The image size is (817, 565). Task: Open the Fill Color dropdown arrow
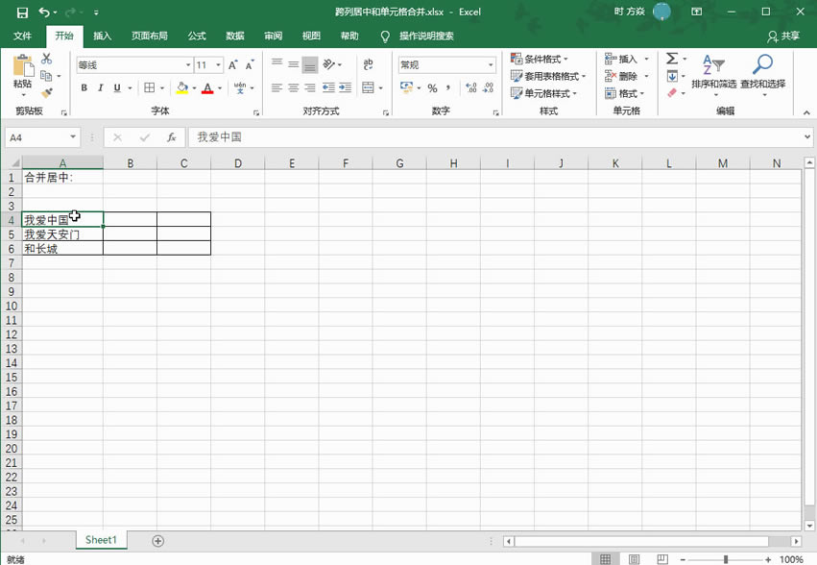pyautogui.click(x=194, y=88)
